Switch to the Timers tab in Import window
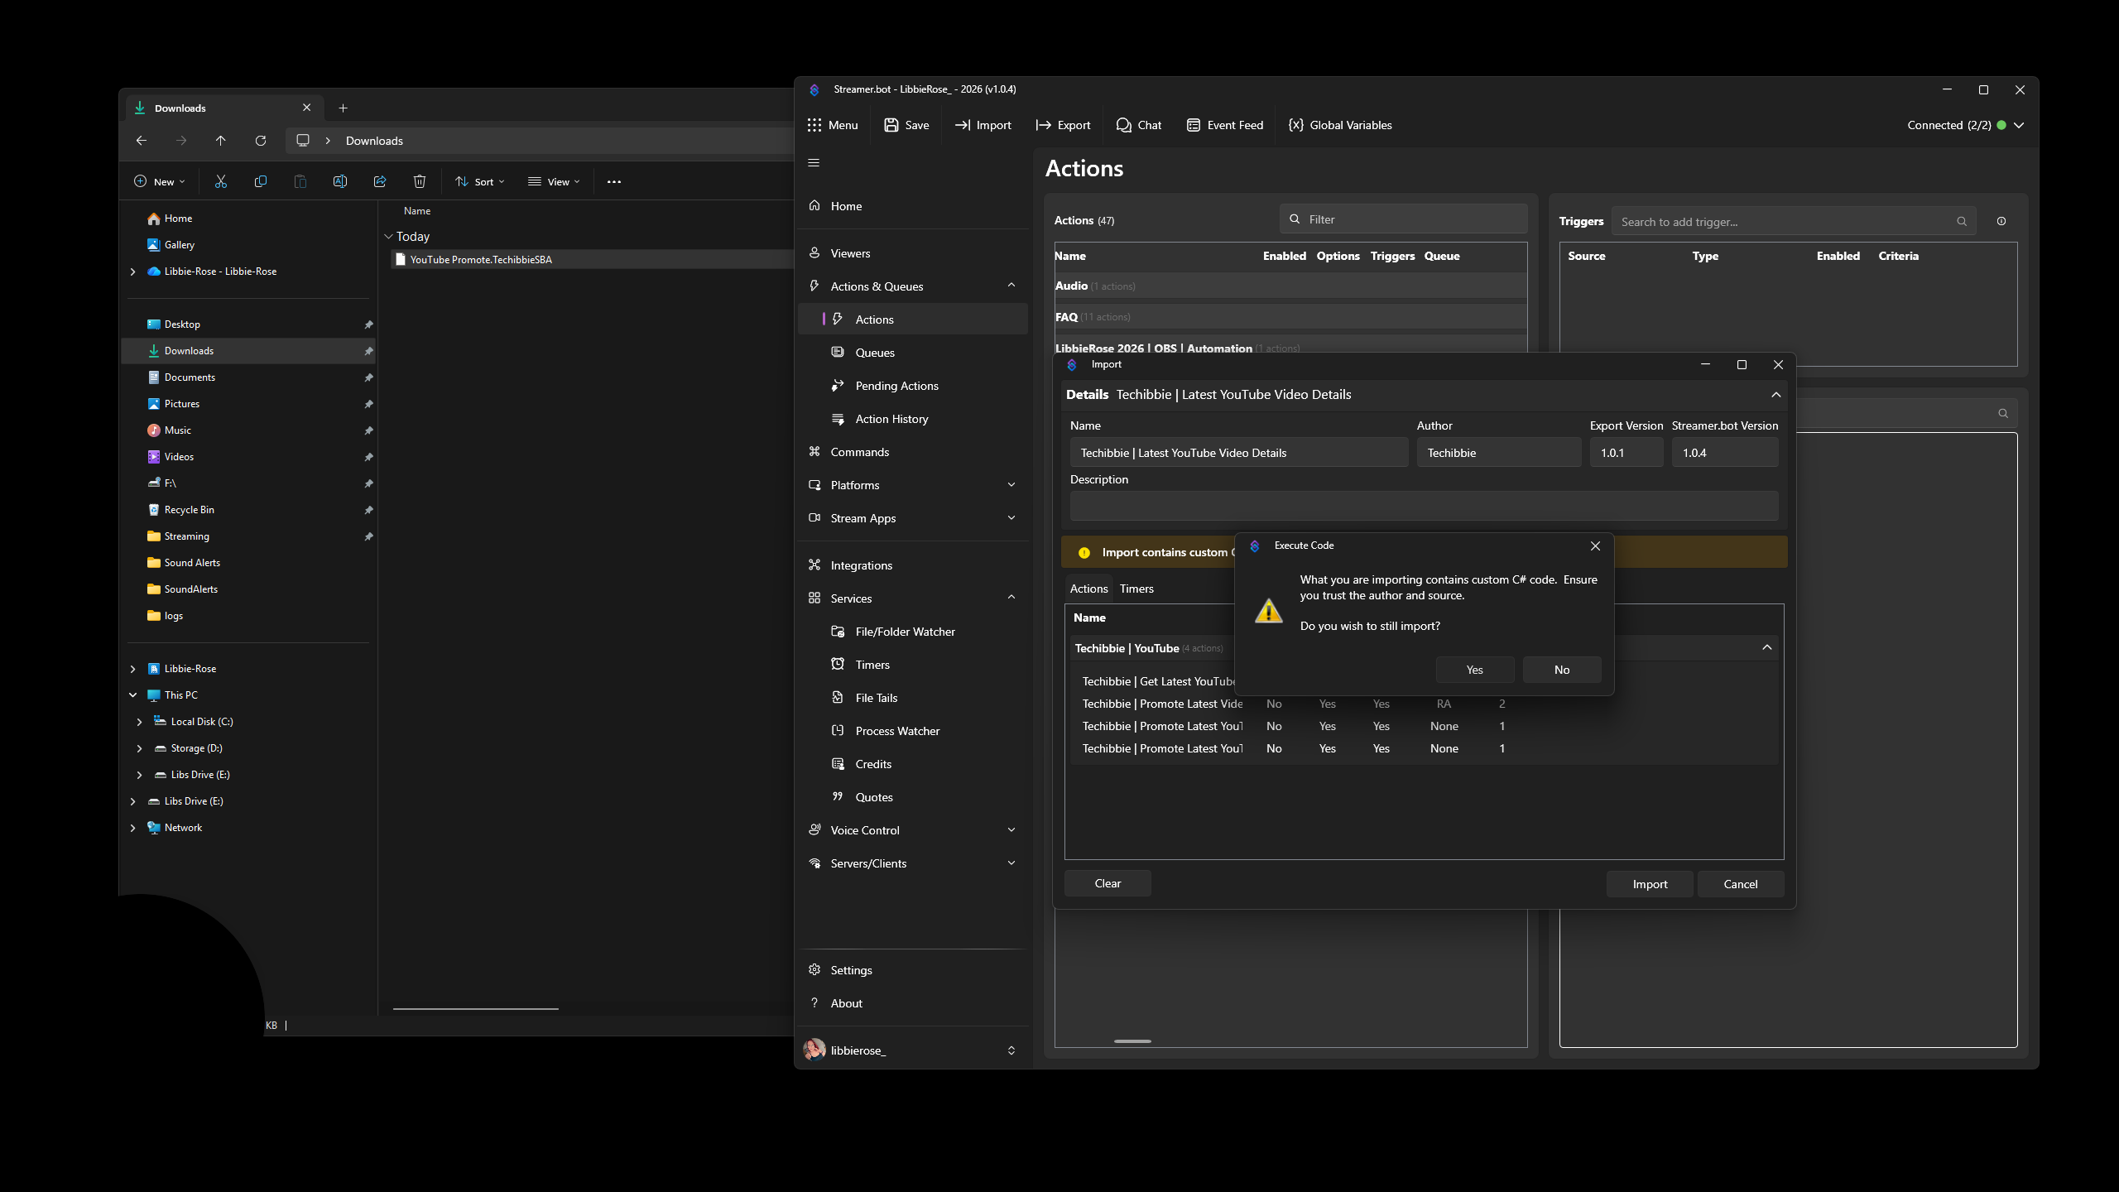The height and width of the screenshot is (1192, 2119). (x=1136, y=589)
